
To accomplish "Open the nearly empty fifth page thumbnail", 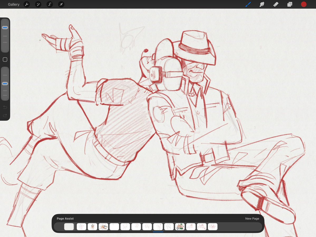I will coord(114,227).
